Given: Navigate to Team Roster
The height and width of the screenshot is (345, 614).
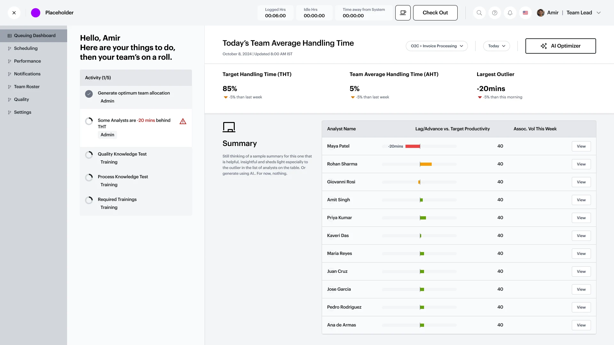Looking at the screenshot, I should click(34, 87).
